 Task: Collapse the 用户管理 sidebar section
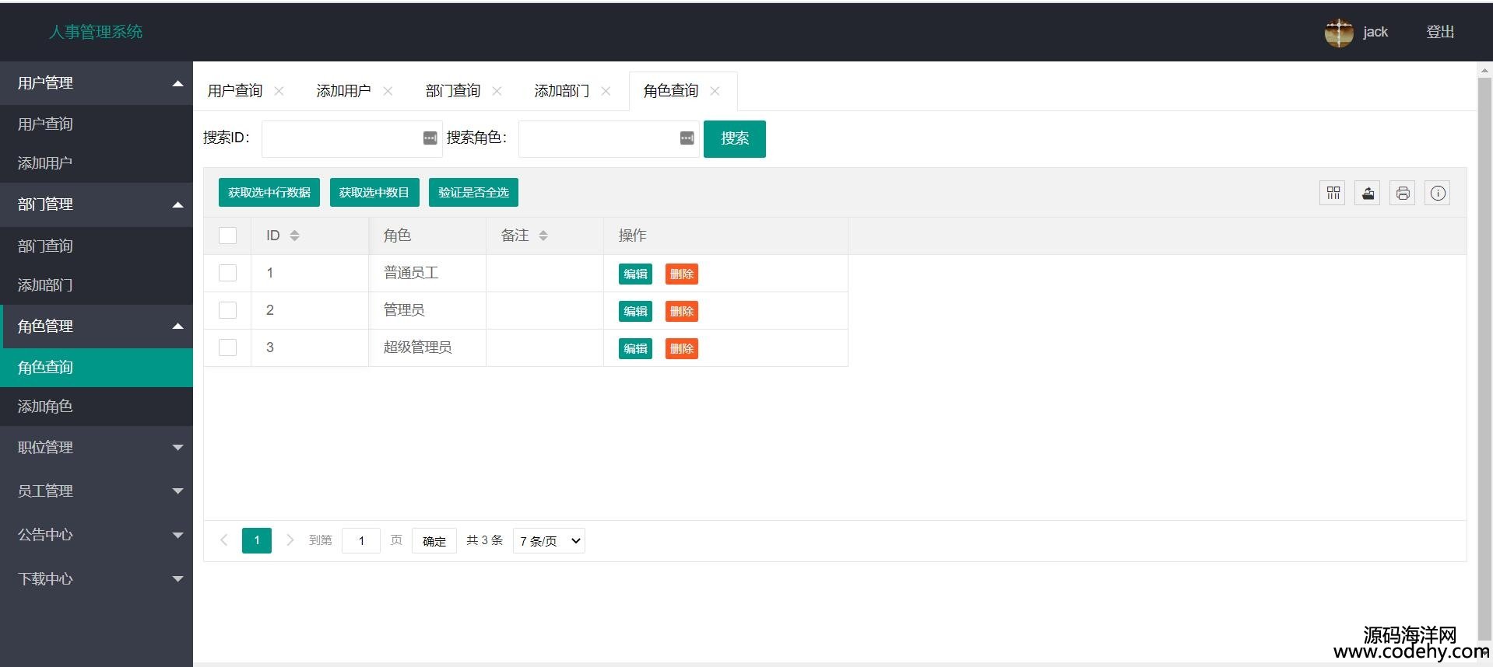click(x=97, y=83)
